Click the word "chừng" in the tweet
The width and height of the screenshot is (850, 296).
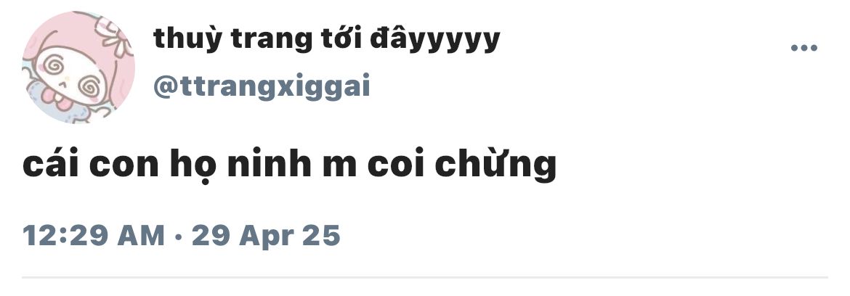(x=495, y=165)
